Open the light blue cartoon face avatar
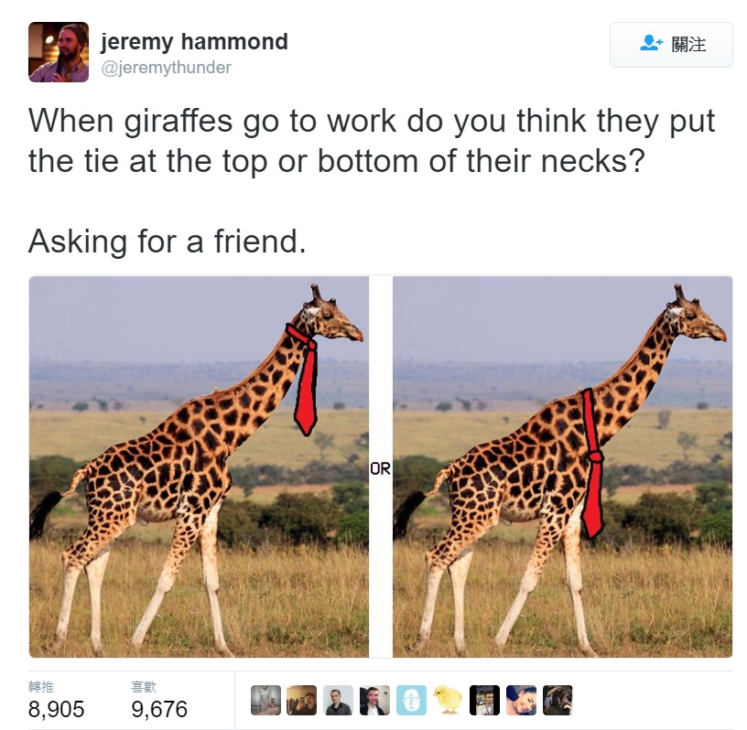 tap(411, 700)
